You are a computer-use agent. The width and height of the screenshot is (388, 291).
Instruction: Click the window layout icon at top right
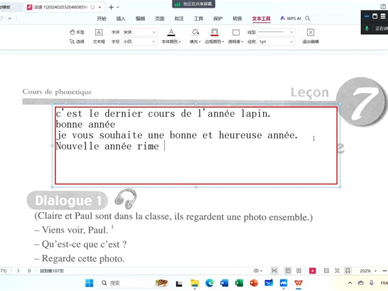(383, 6)
